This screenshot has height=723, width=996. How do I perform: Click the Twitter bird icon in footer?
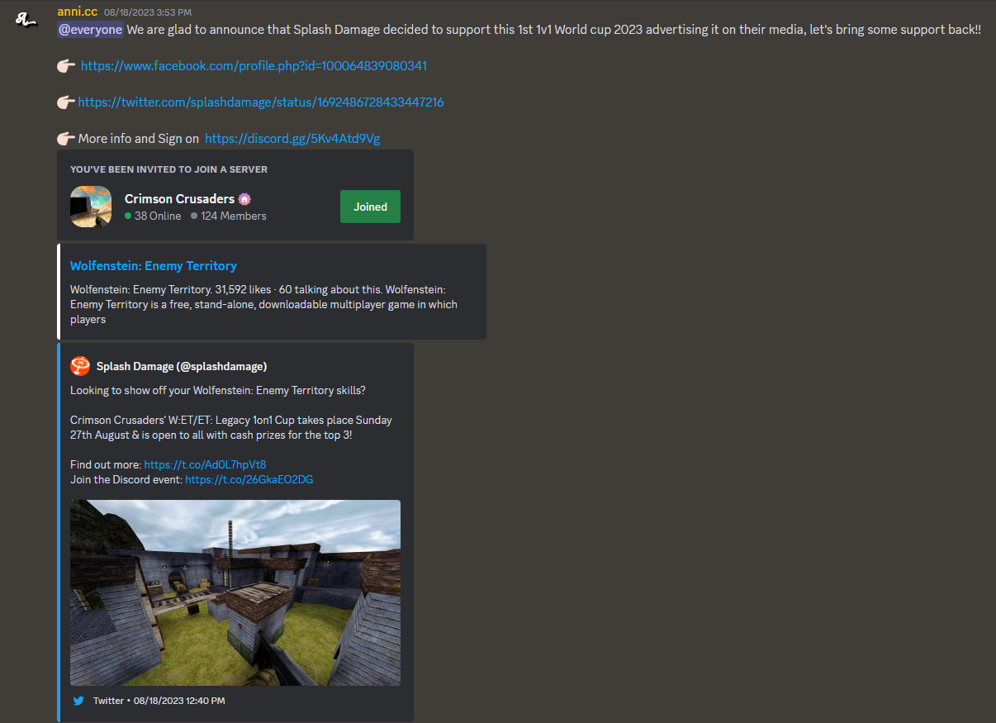click(78, 701)
